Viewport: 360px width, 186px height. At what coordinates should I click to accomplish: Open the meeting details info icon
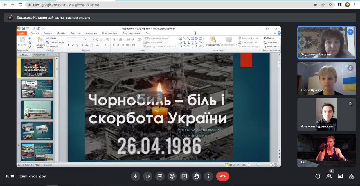318,176
